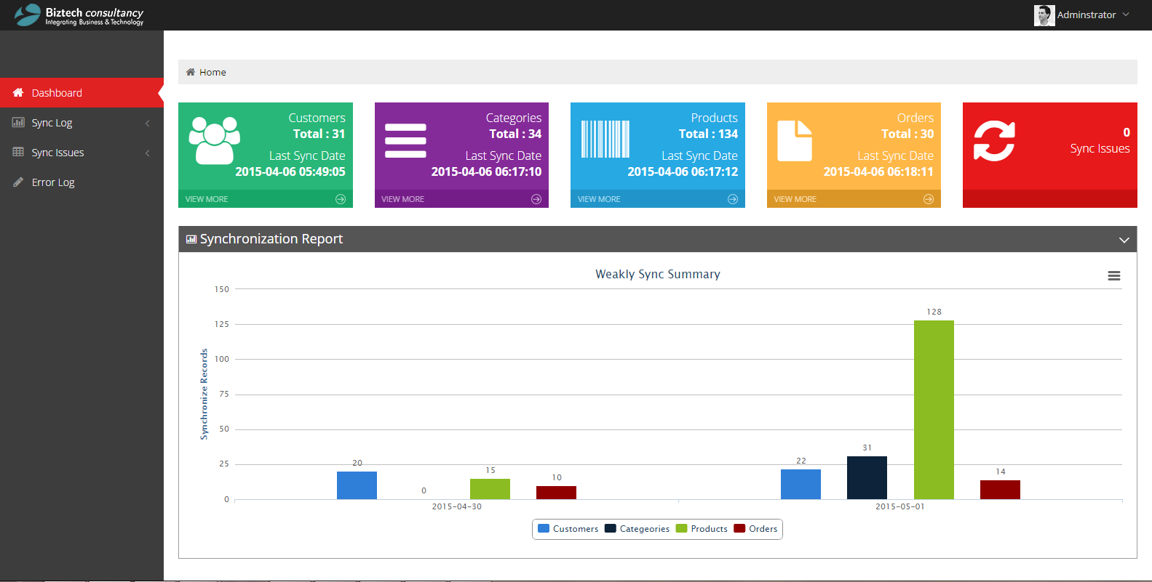Toggle Categeories series in chart legend
The width and height of the screenshot is (1152, 582).
[x=637, y=529]
